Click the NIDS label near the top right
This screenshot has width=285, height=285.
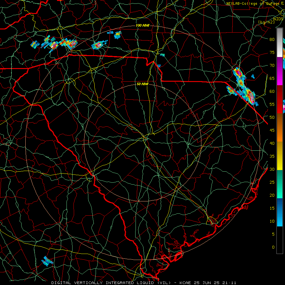click(278, 19)
